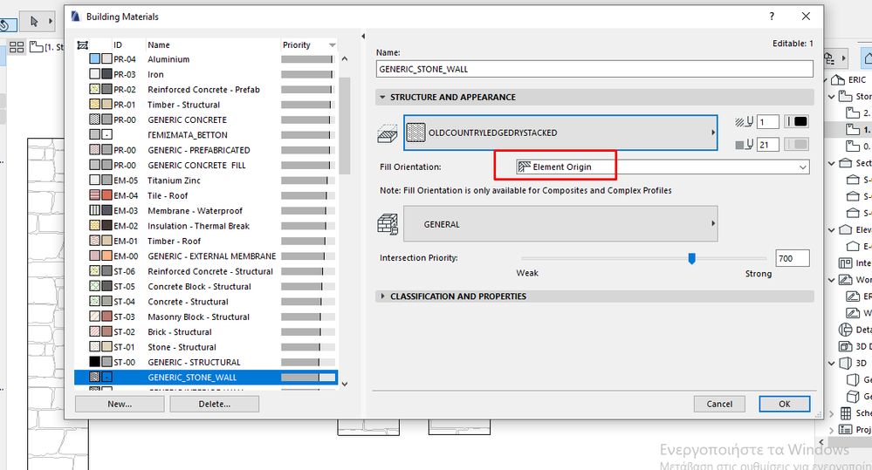Viewport: 872px width, 470px height.
Task: Select the Reinforced Concrete - Prefab row
Action: click(206, 90)
